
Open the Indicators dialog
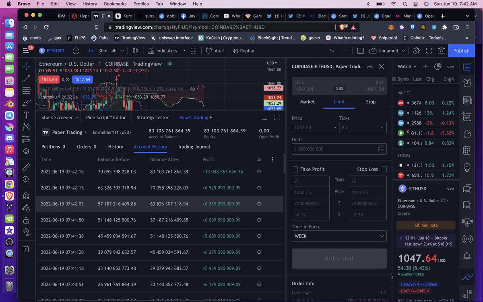[163, 51]
